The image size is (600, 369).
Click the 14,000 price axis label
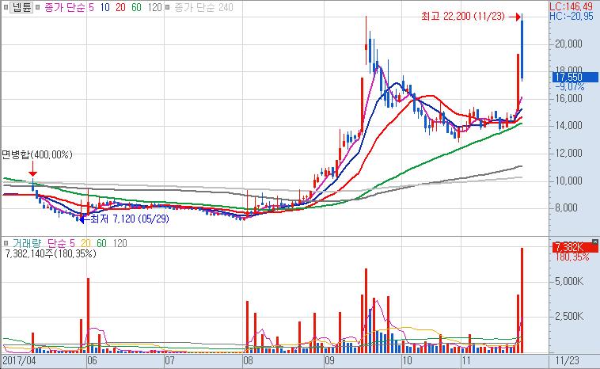[568, 126]
